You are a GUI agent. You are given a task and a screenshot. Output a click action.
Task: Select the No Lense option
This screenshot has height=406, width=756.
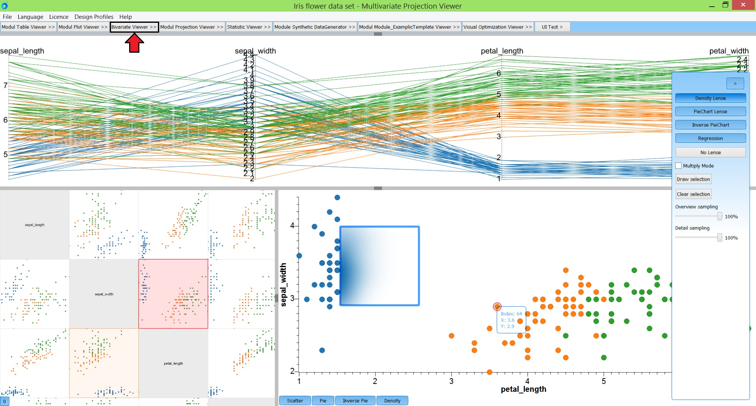click(710, 152)
